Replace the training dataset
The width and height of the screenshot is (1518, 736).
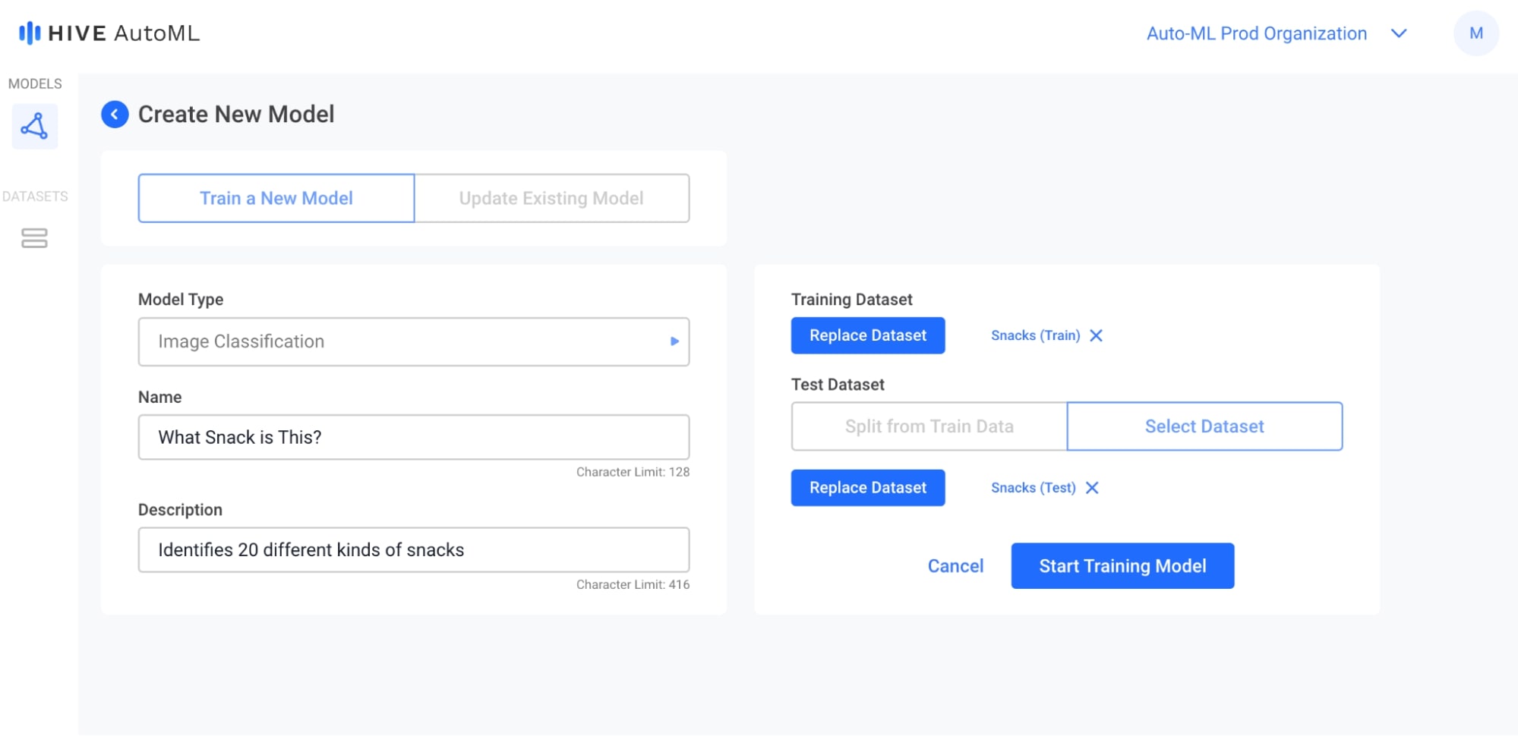867,335
